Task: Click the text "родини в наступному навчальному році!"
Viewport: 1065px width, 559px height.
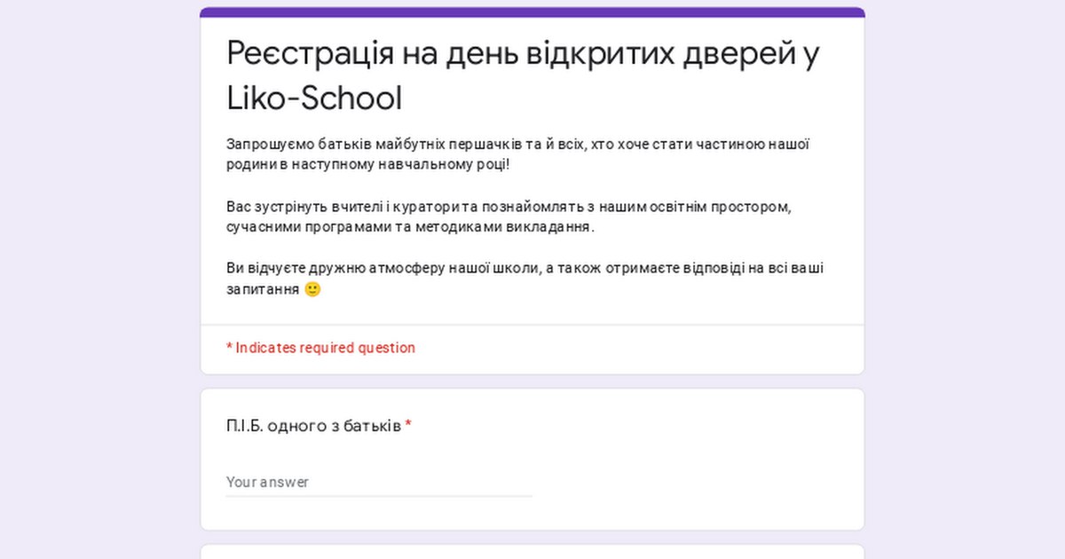Action: click(368, 165)
